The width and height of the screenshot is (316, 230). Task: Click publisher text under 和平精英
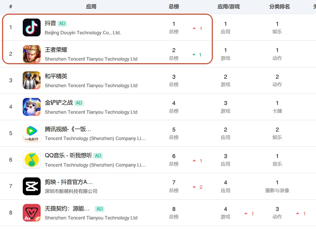(x=91, y=86)
